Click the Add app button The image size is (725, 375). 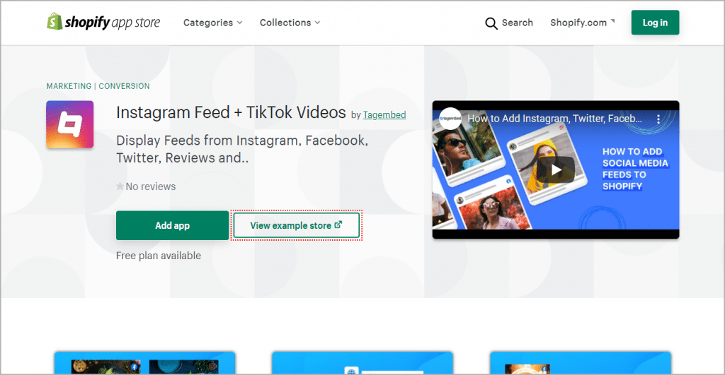pos(173,225)
